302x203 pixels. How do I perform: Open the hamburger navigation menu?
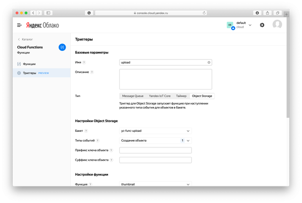[x=19, y=25]
